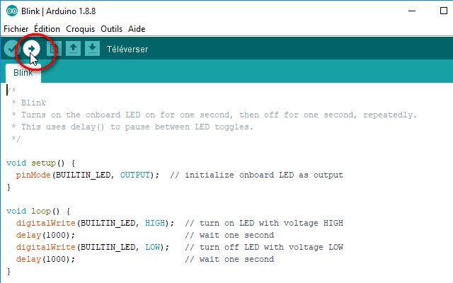Maximize the Arduino window
Image resolution: width=453 pixels, height=283 pixels.
pos(444,11)
